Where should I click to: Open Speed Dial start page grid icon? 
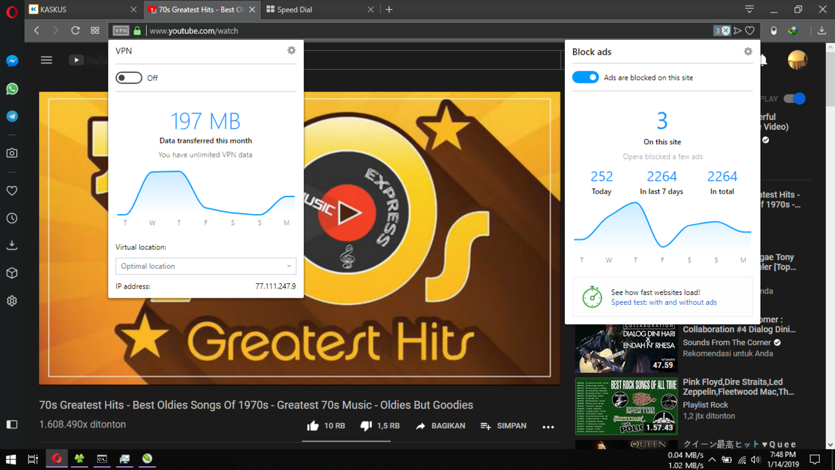coord(95,31)
